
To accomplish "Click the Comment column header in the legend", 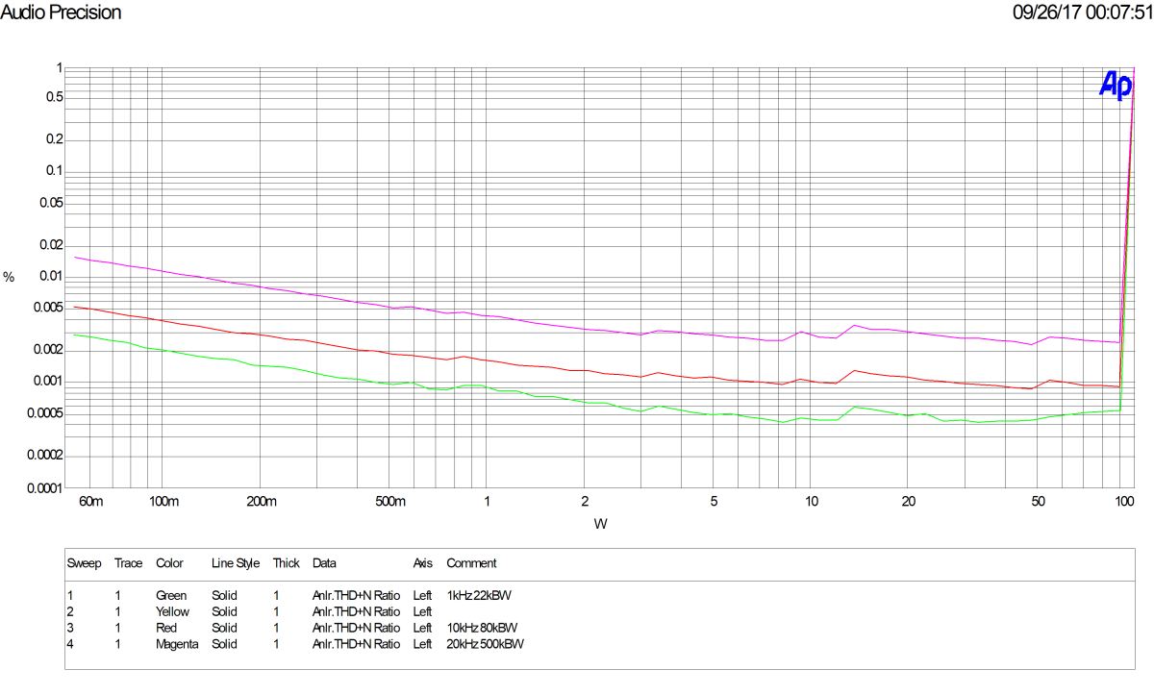I will pyautogui.click(x=471, y=563).
